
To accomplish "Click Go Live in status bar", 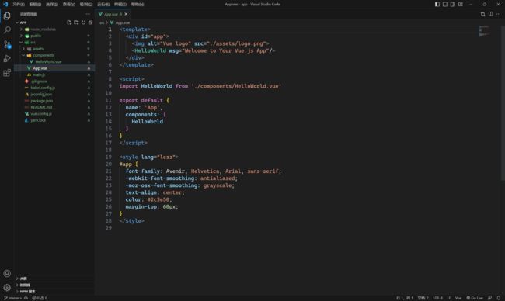I will click(475, 298).
